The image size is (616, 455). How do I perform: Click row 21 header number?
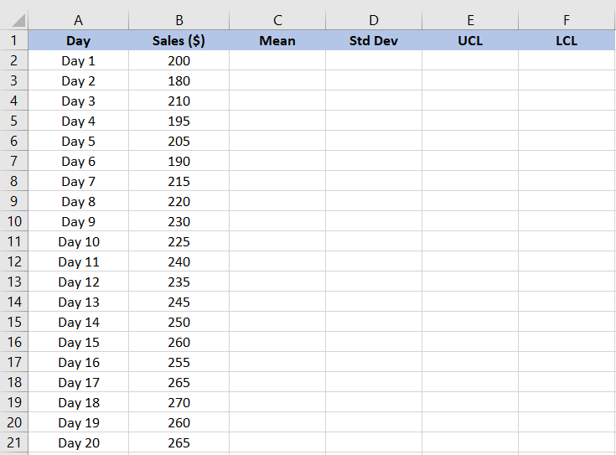tap(14, 442)
